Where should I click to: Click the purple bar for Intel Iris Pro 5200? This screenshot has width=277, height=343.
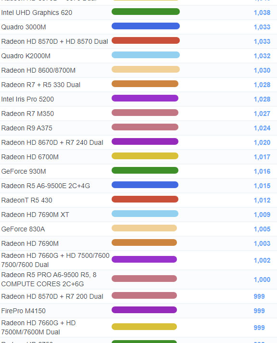click(145, 98)
